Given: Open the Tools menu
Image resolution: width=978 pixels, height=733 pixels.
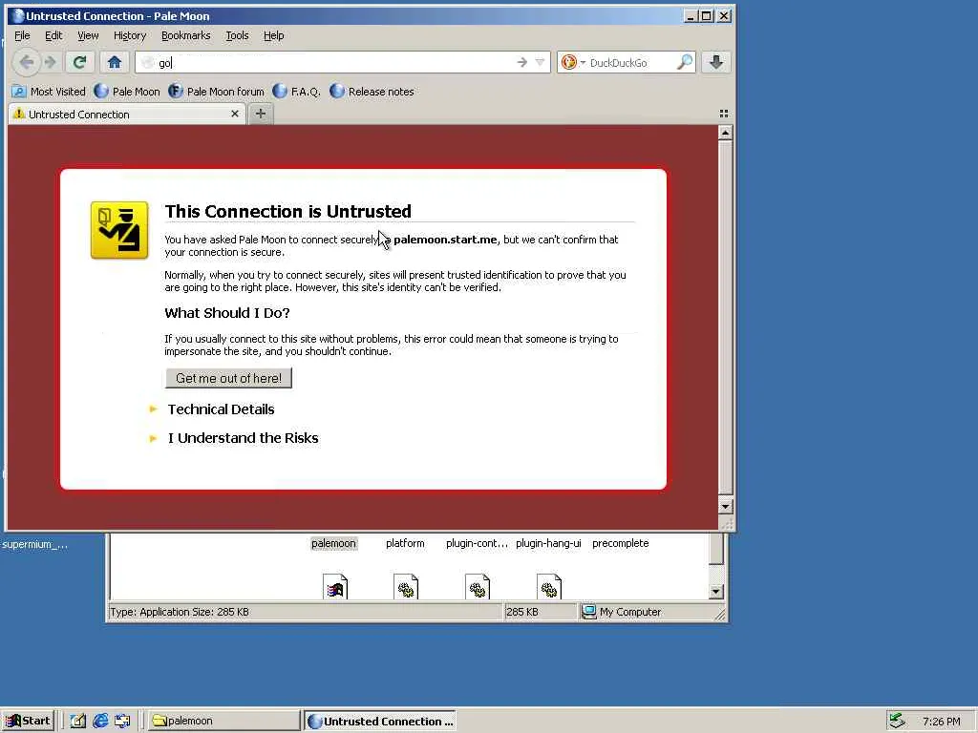Looking at the screenshot, I should point(237,35).
